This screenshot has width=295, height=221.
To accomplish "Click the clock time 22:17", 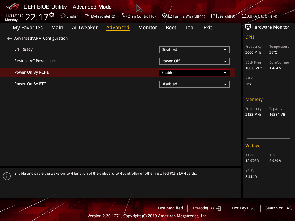I will (x=37, y=17).
